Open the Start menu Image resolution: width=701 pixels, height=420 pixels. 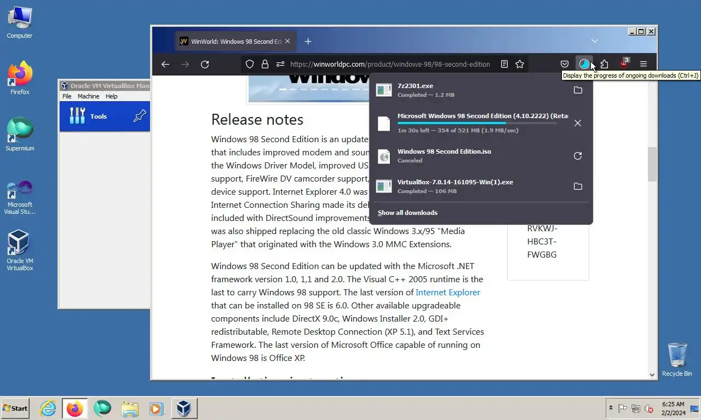tap(15, 408)
